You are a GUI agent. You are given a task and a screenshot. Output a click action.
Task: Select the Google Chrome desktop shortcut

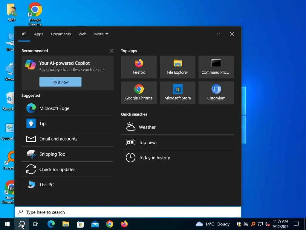pos(35,14)
